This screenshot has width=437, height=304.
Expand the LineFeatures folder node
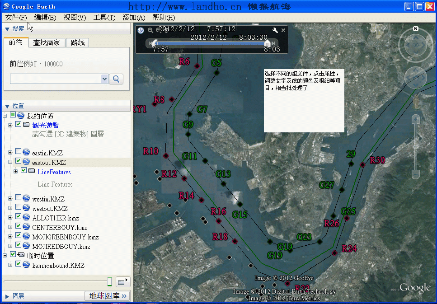[x=16, y=171]
